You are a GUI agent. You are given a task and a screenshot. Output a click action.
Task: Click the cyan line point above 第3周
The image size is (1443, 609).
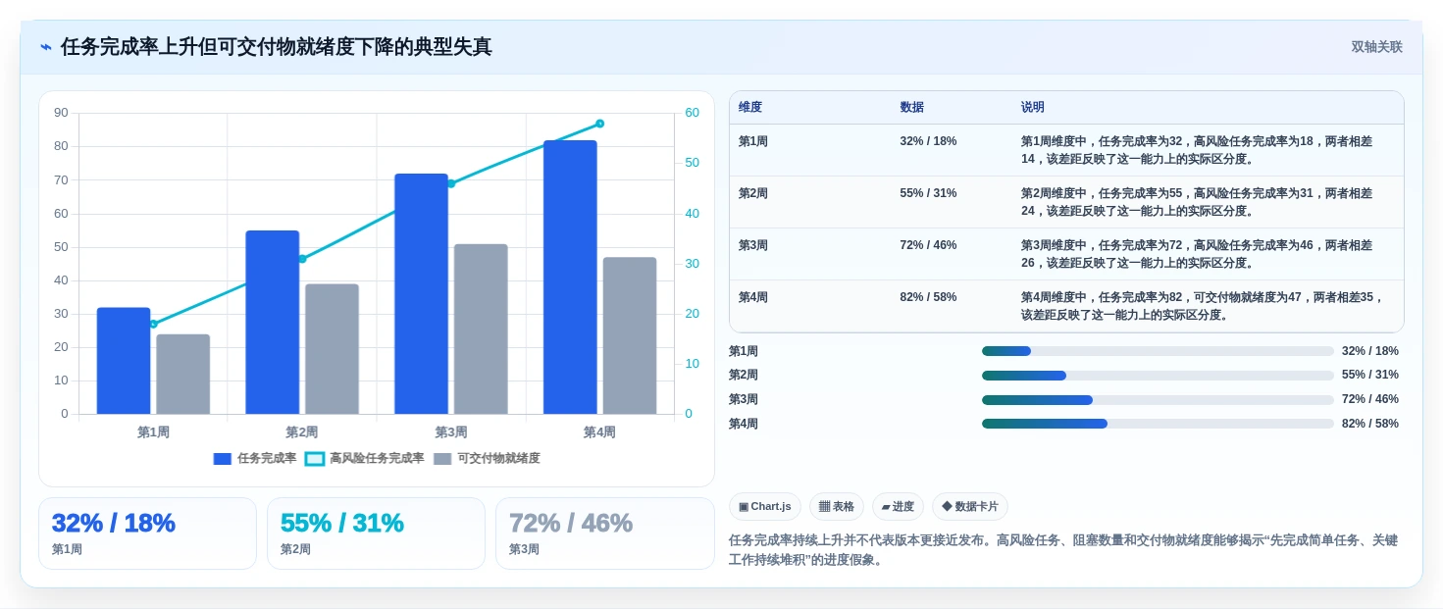(451, 183)
